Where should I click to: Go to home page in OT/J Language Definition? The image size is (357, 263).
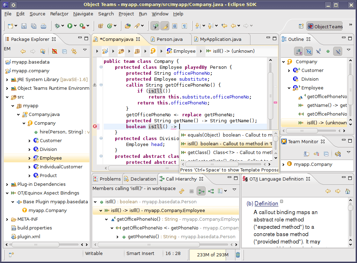(x=348, y=191)
